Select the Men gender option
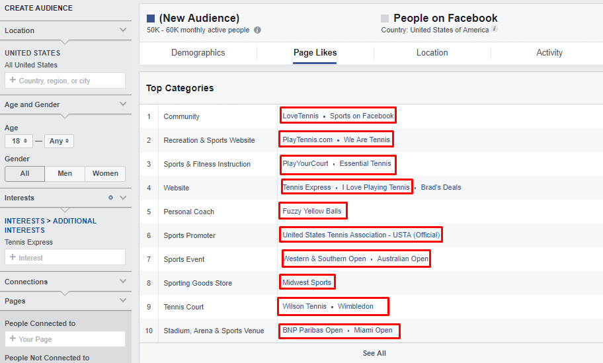Screen dimensions: 603x363 pyautogui.click(x=65, y=173)
